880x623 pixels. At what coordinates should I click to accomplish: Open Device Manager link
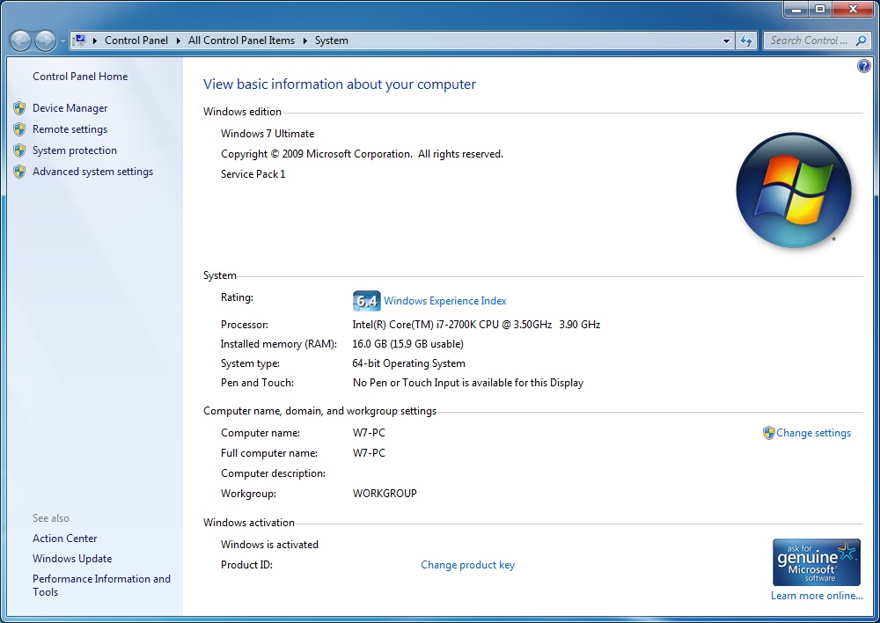pos(70,107)
